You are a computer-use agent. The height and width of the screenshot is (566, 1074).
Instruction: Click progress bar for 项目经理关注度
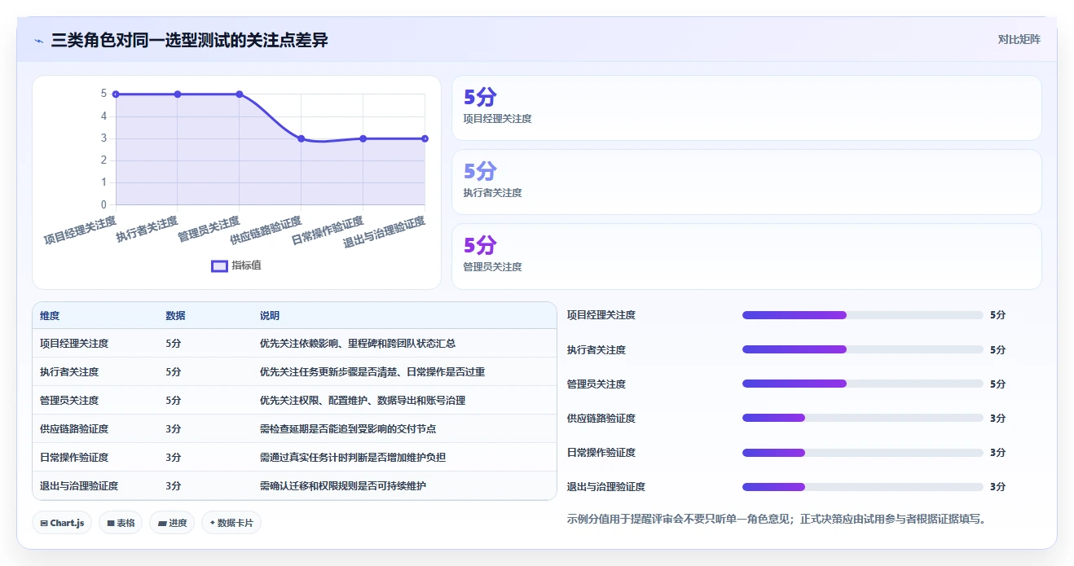862,315
